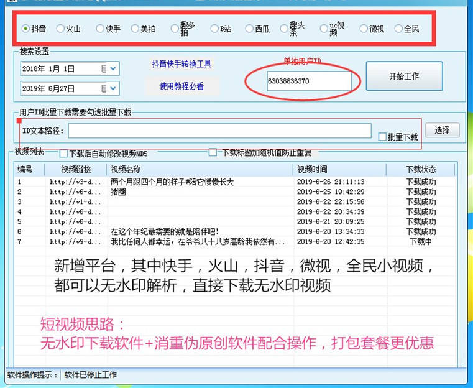The image size is (473, 388).
Task: Select the 抖音 platform radio button
Action: [x=25, y=29]
